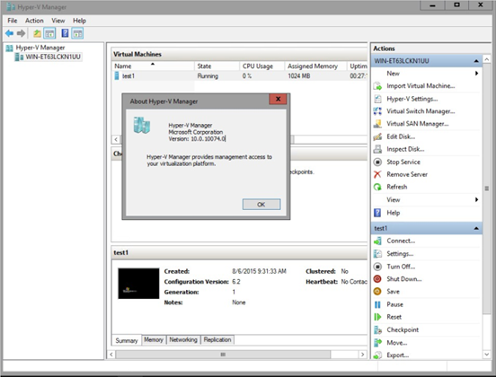Click the Virtual SAN Manager icon
Screen dimensions: 496x377
click(377, 124)
